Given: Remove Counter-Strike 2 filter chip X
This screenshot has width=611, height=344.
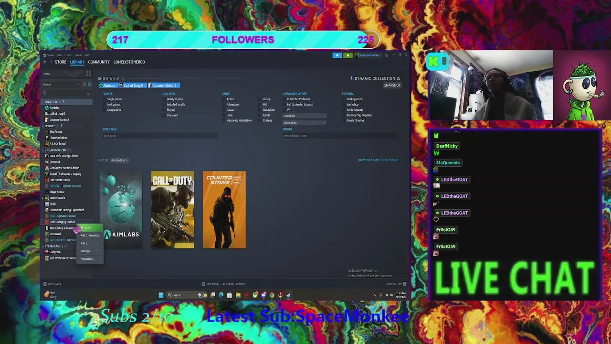Looking at the screenshot, I should [178, 86].
